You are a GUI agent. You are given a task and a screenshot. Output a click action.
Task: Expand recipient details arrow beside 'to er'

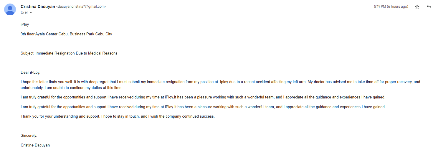31,13
